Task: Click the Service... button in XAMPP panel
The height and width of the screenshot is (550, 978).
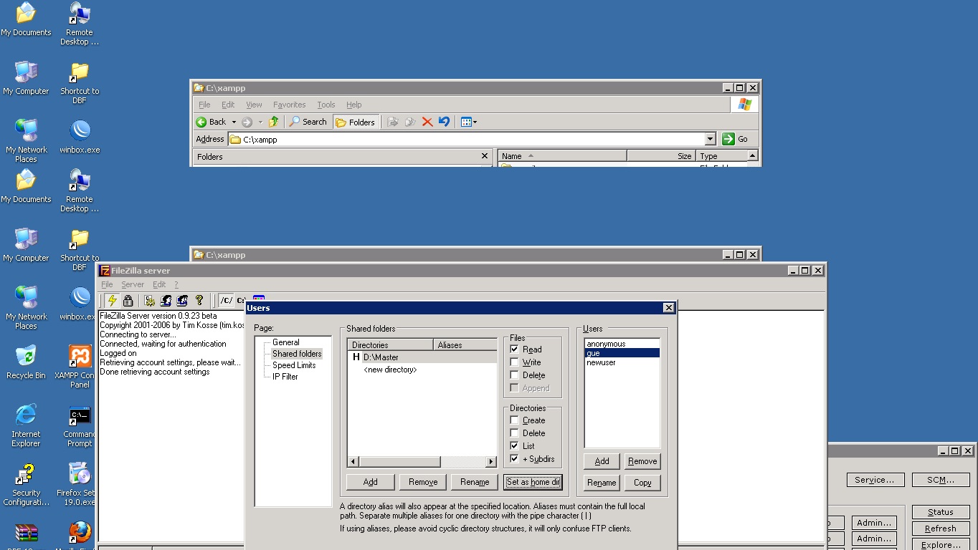Action: click(x=875, y=480)
